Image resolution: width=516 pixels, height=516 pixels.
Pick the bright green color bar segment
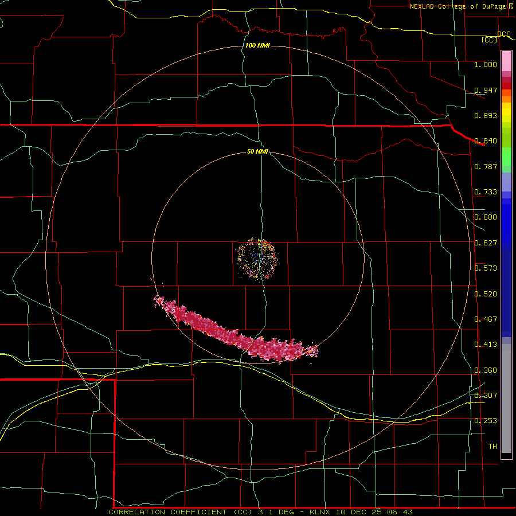506,157
